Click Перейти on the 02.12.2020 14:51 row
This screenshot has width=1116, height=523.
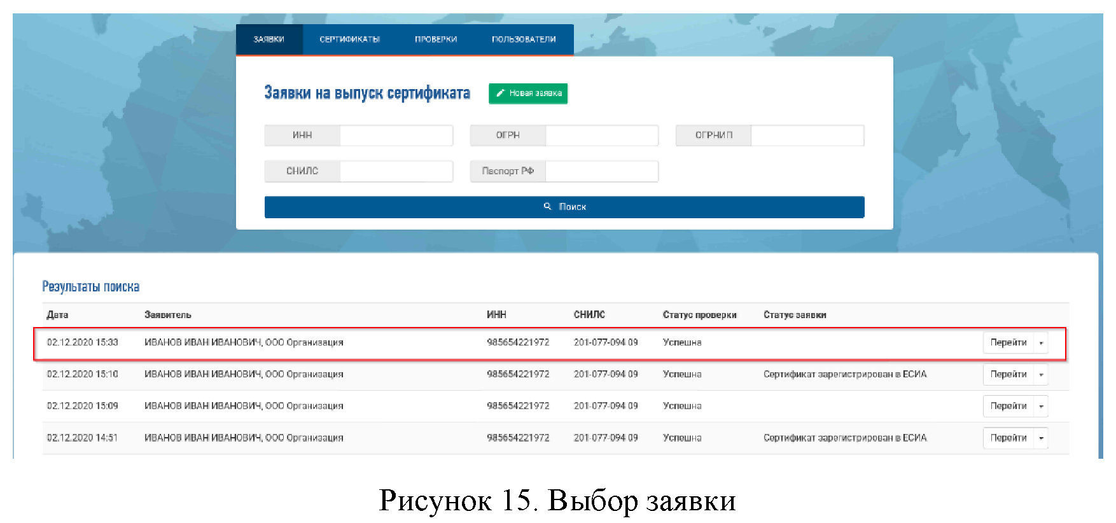(x=1008, y=438)
